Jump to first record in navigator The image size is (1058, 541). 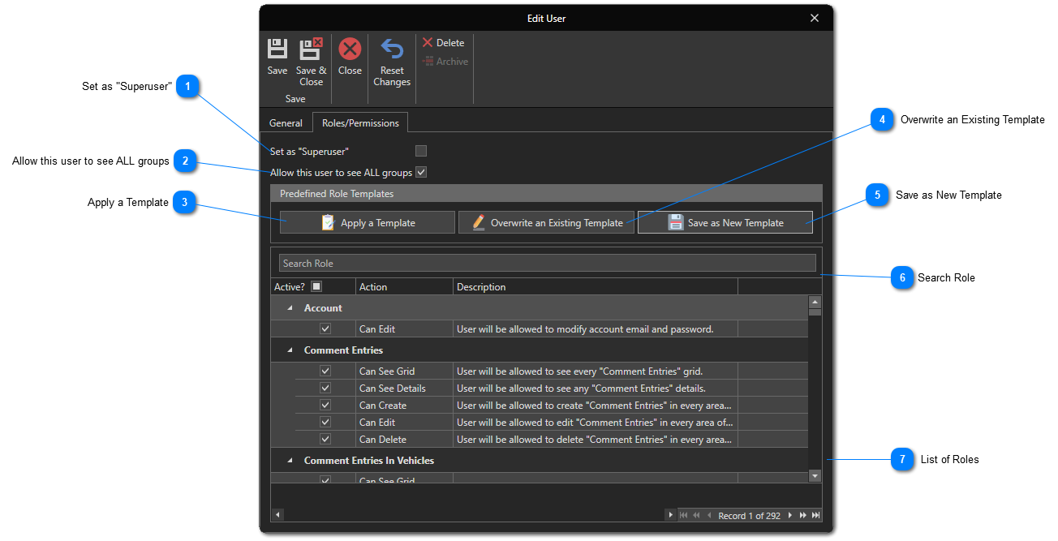click(683, 515)
